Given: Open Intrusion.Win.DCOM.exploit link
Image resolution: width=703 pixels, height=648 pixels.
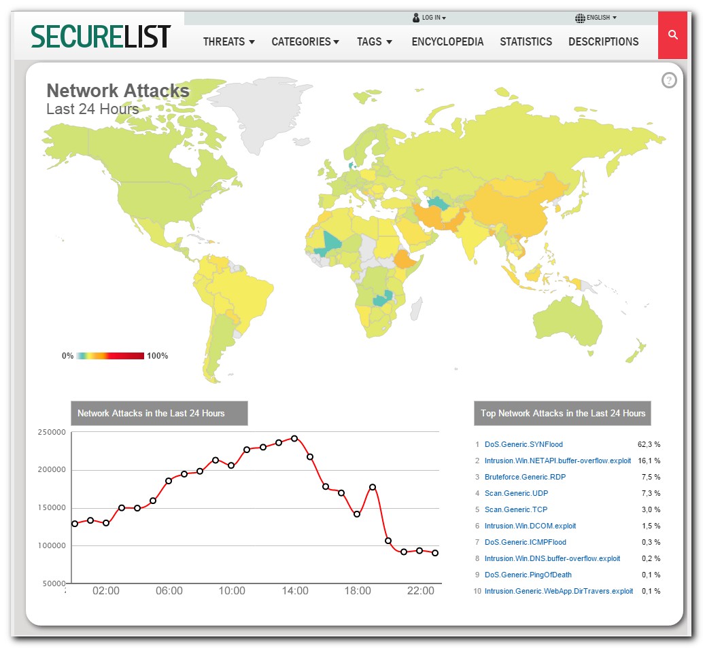Looking at the screenshot, I should click(530, 526).
